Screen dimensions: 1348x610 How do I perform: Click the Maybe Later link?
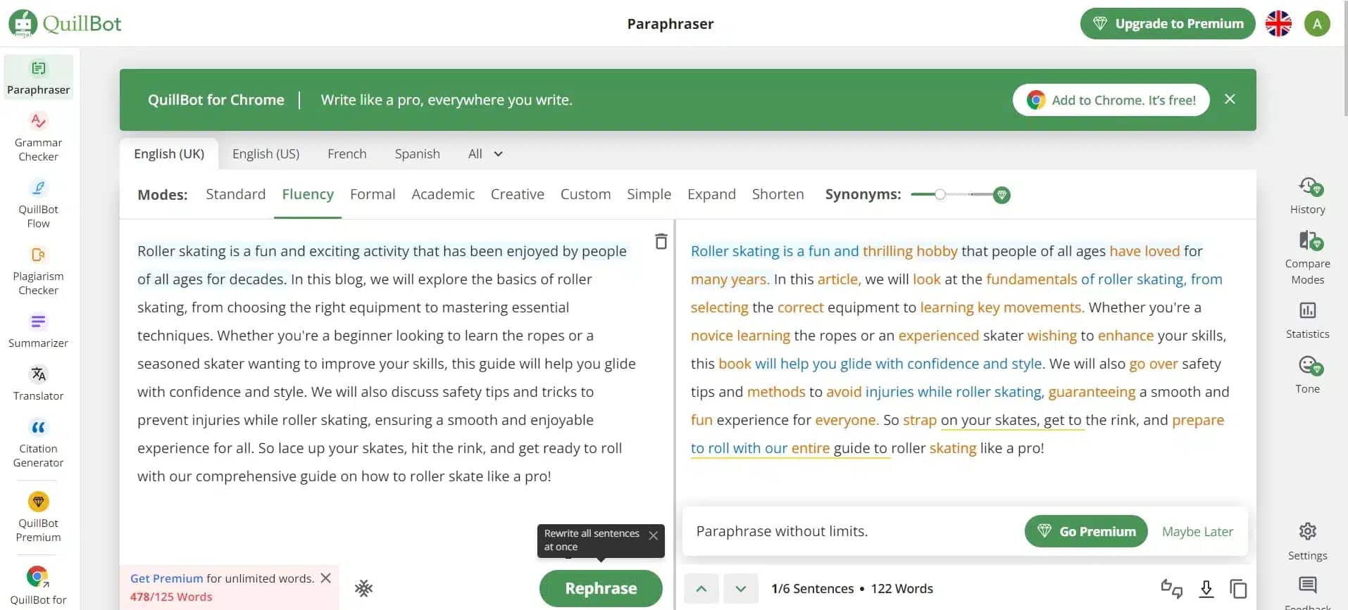pyautogui.click(x=1197, y=531)
